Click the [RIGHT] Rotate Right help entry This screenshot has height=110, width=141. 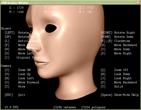[x=118, y=33]
